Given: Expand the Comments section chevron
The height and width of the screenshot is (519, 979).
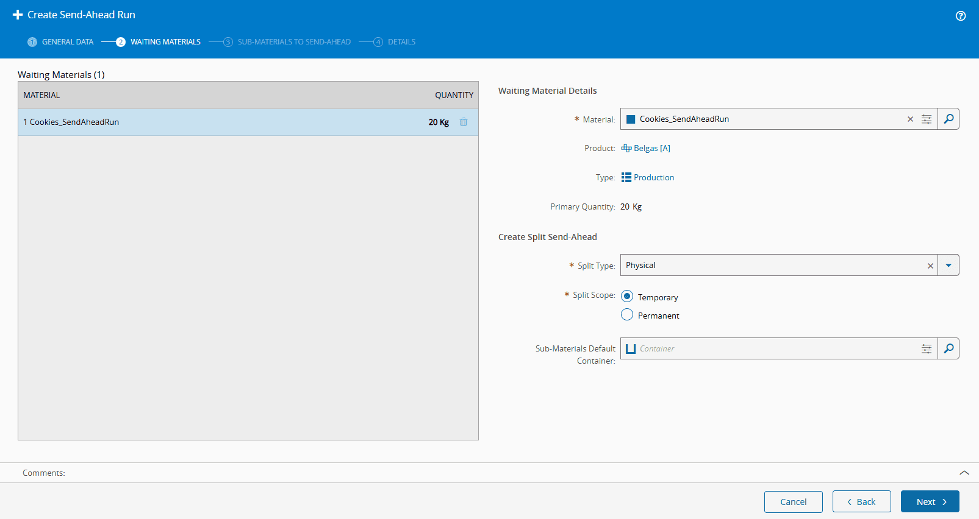Looking at the screenshot, I should (x=964, y=473).
